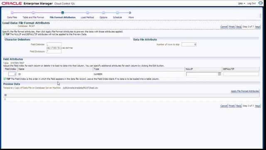This screenshot has width=266, height=150.
Task: Go to Table and File Format step
Action: point(33,17)
